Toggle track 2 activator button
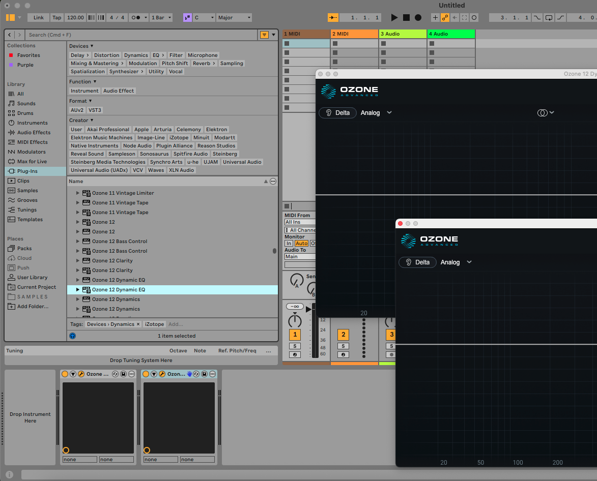The image size is (597, 481). pos(343,335)
